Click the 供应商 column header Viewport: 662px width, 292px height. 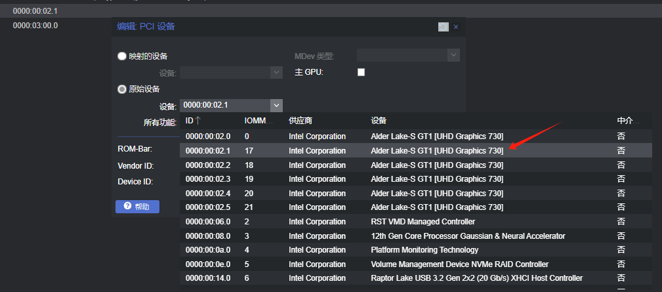pos(300,121)
